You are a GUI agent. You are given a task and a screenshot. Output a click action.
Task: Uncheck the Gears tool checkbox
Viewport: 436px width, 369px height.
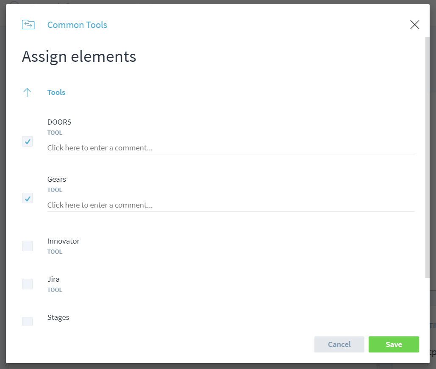pyautogui.click(x=27, y=198)
